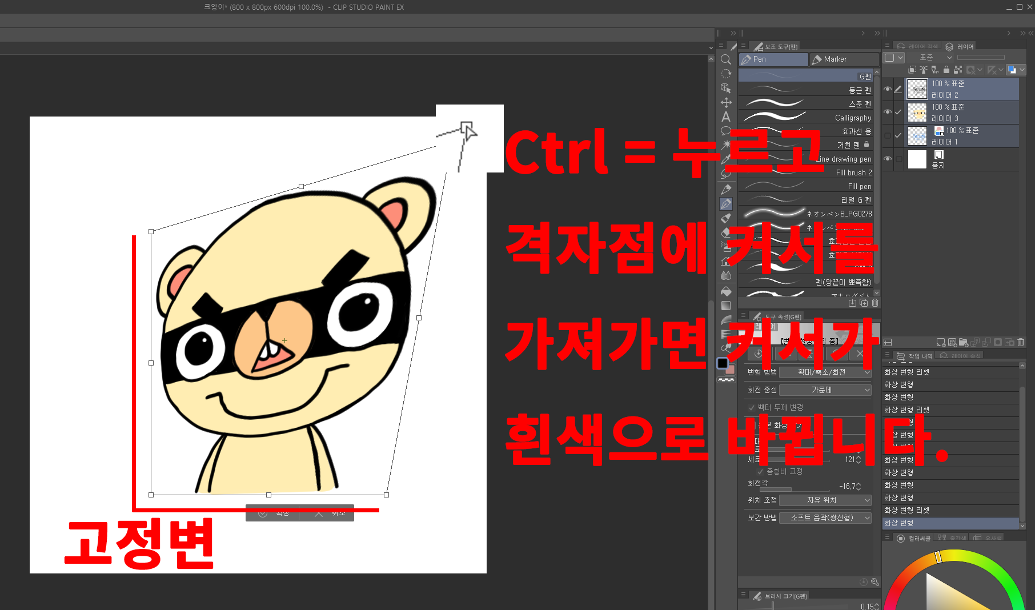
Task: Open 변형 방법 dropdown 확대/축소/회전
Action: pos(825,372)
